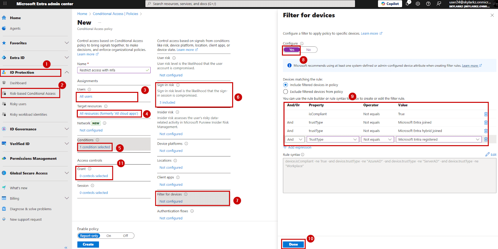Click All users under Users
Image resolution: width=498 pixels, height=249 pixels.
tap(86, 97)
